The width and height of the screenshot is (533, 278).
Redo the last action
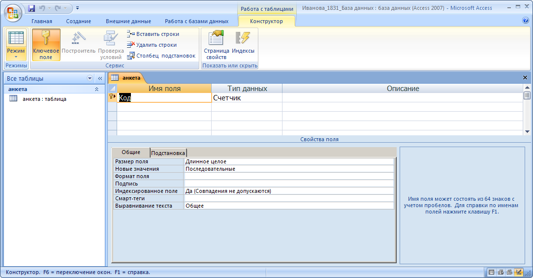pos(58,8)
